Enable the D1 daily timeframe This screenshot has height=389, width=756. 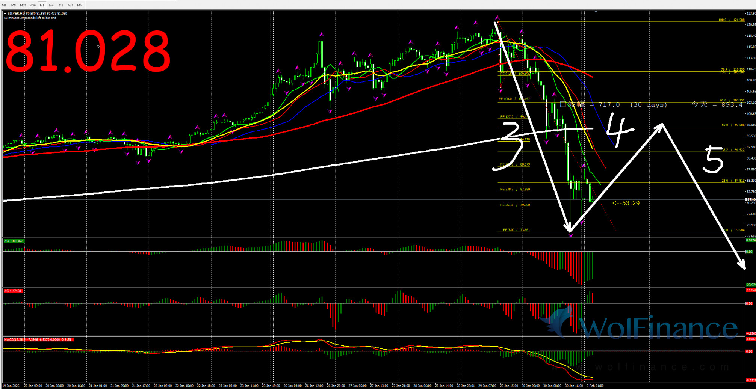(x=61, y=5)
